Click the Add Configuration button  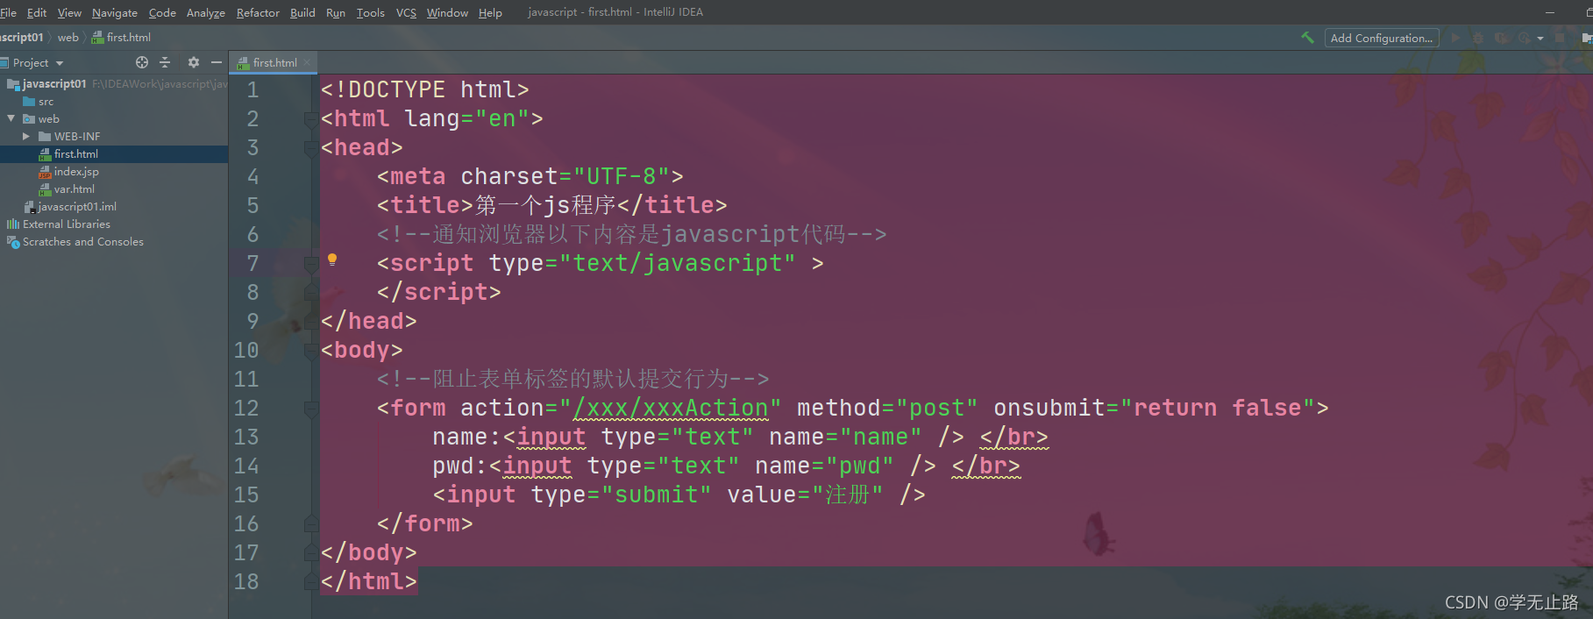click(x=1382, y=38)
